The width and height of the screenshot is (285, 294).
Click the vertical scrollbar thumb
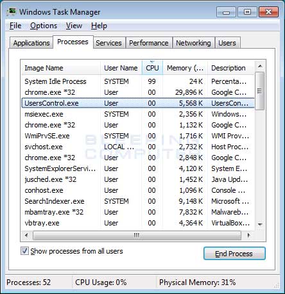pos(260,91)
